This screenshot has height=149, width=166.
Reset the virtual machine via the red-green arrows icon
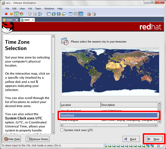coord(22,14)
